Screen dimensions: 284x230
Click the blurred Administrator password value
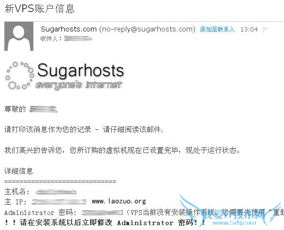103,213
